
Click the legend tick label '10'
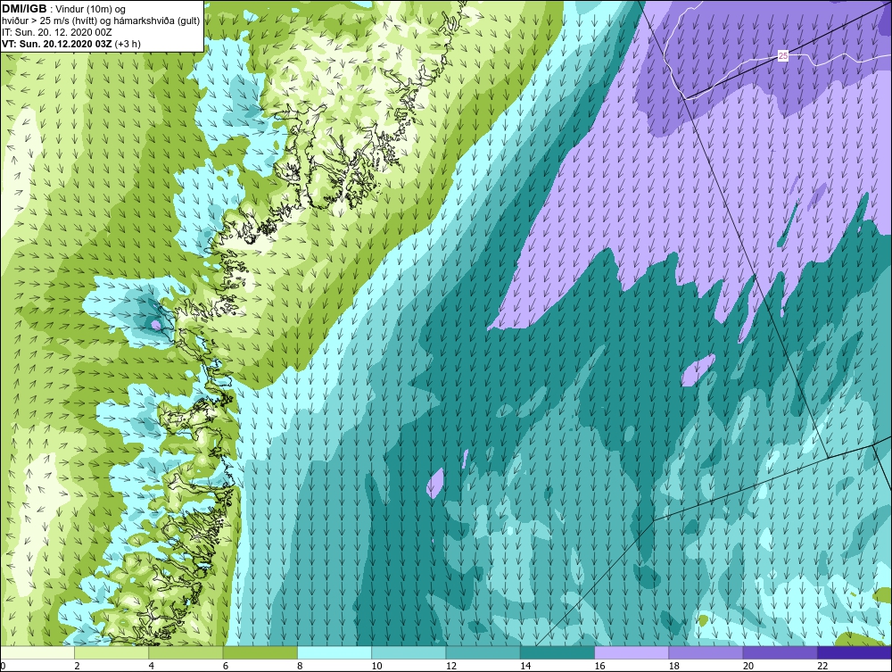376,667
